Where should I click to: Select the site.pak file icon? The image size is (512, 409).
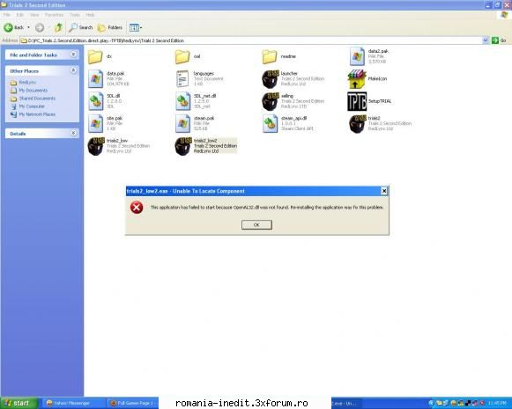95,123
